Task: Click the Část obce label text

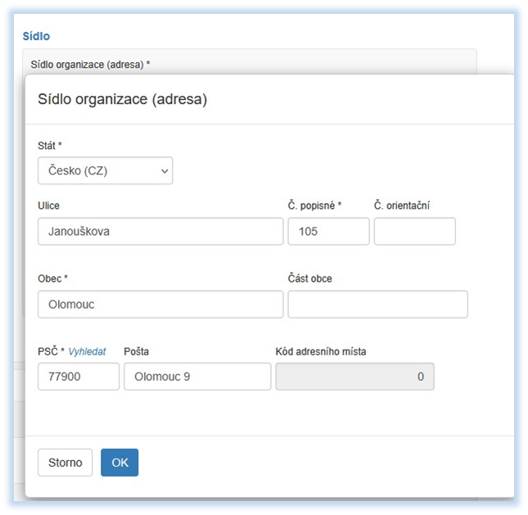Action: (x=310, y=278)
